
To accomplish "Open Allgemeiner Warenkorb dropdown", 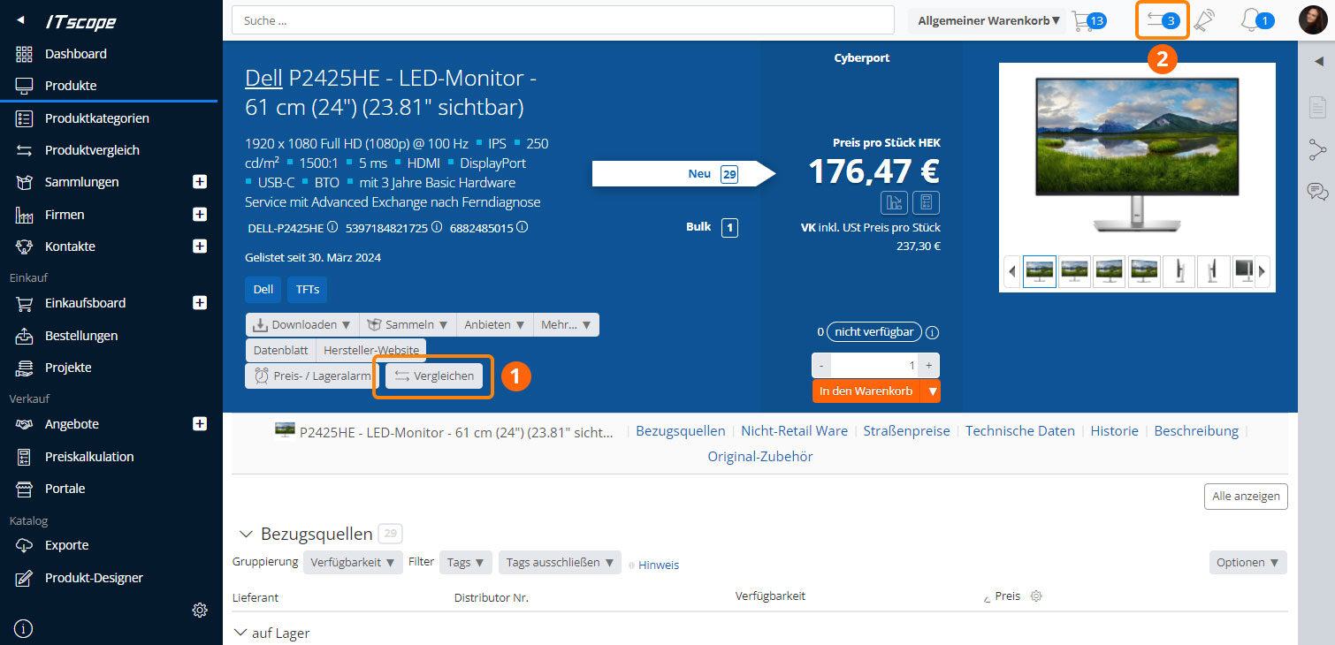I will (x=988, y=20).
